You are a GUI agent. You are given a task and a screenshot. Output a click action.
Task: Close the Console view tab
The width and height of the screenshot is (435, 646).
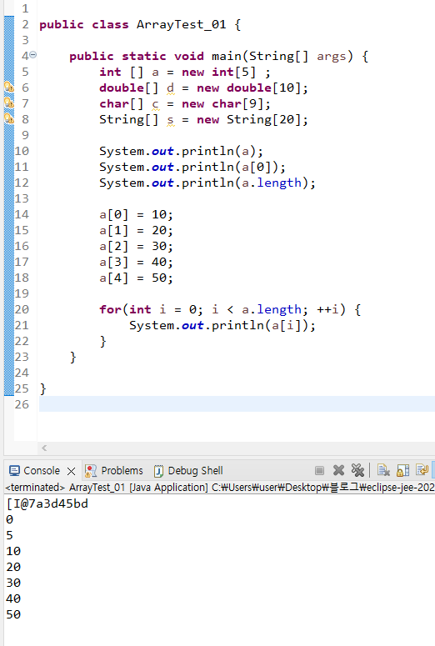[72, 471]
